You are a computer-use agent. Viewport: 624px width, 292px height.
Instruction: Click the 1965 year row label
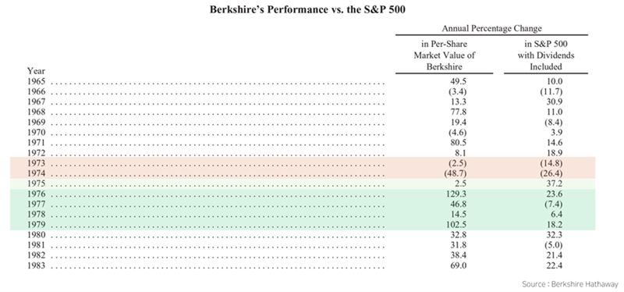37,81
